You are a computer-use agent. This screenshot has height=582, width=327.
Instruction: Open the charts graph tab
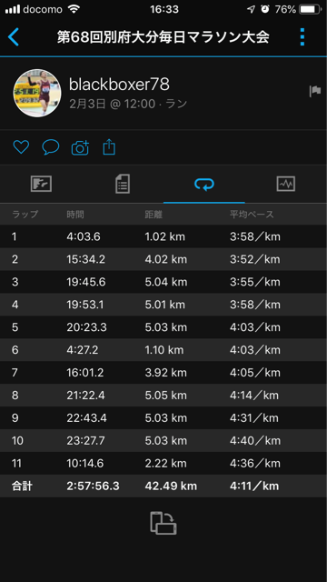coord(286,184)
